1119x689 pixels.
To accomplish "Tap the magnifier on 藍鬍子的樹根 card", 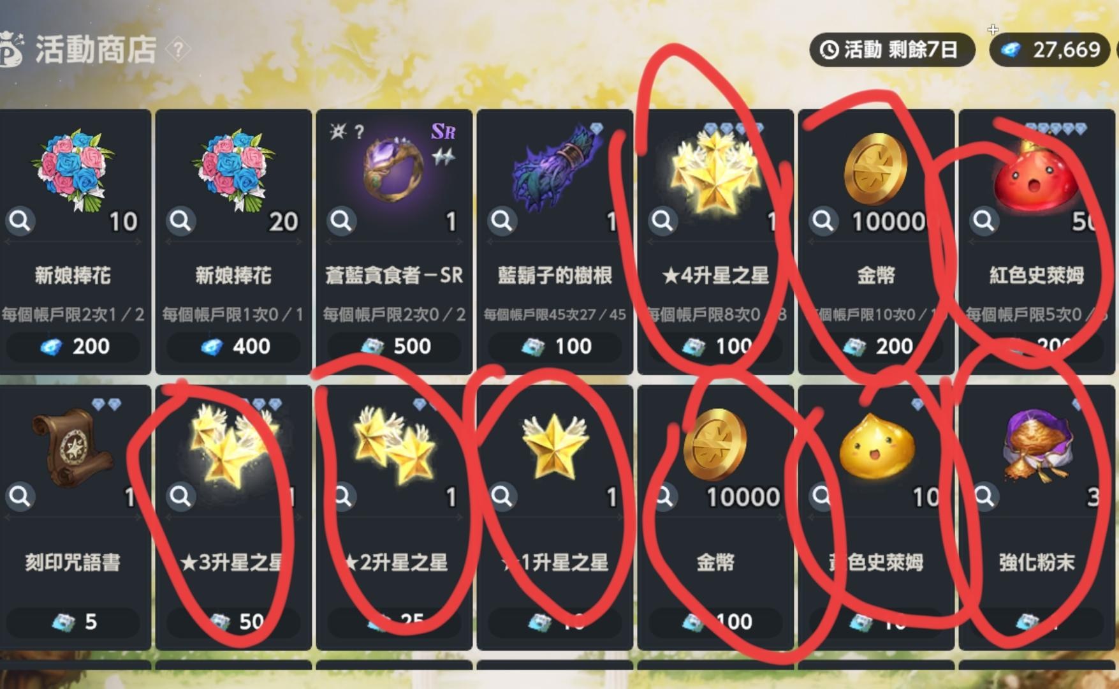I will click(502, 221).
